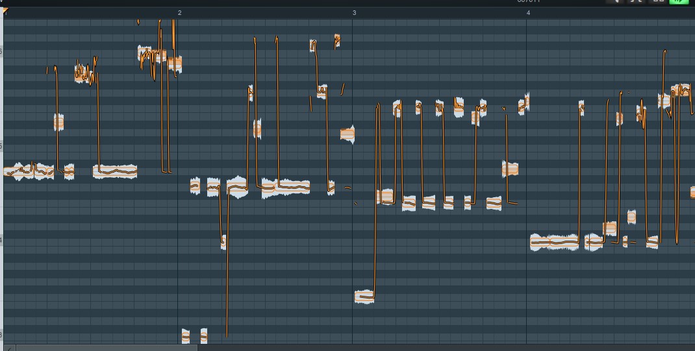
Task: Select the long note in the middle of bar 2
Action: pyautogui.click(x=286, y=187)
